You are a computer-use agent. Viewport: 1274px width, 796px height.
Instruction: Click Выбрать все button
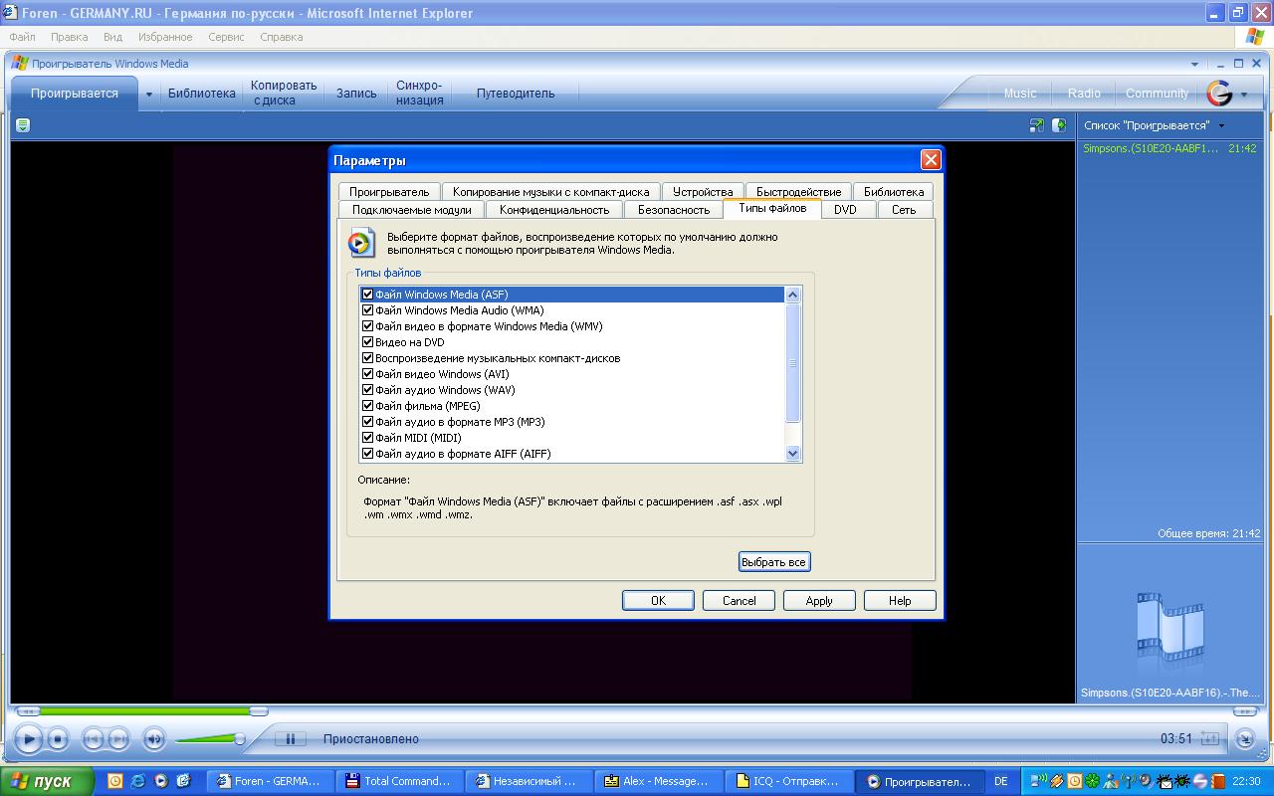tap(773, 562)
